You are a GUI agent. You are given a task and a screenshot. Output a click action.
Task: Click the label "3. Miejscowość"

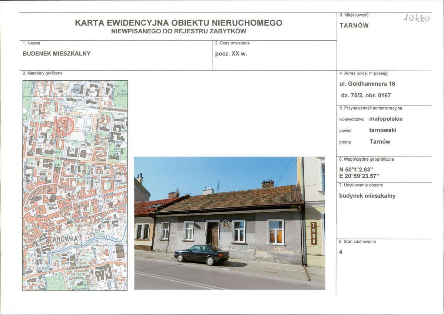click(354, 15)
